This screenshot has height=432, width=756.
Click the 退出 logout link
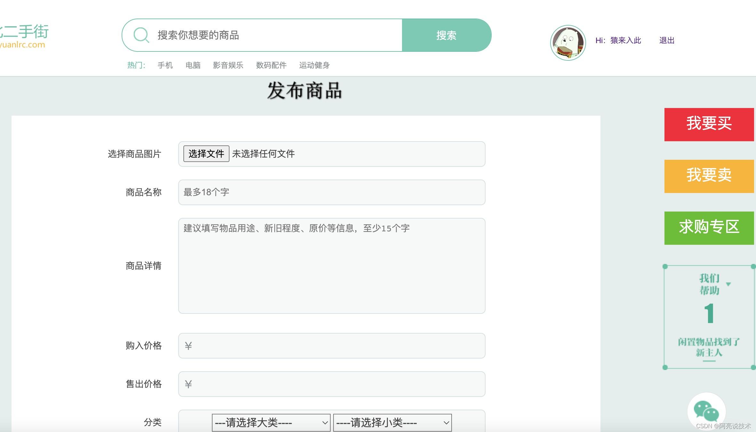667,41
